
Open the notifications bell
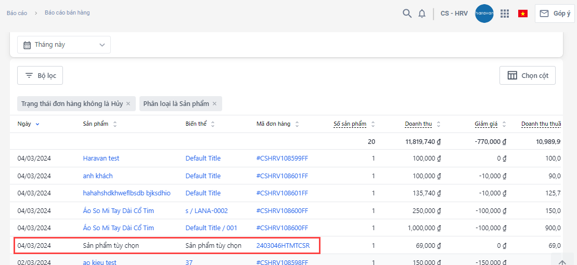(422, 14)
